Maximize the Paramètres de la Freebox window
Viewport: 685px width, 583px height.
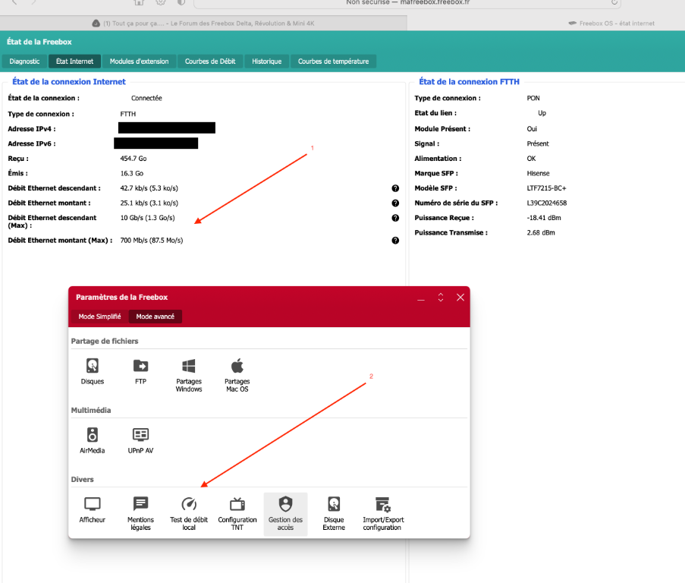(x=441, y=298)
